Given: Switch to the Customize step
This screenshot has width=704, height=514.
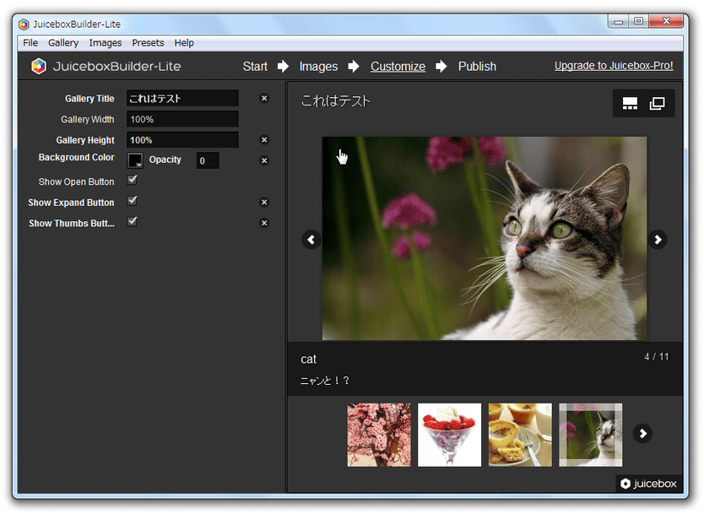Looking at the screenshot, I should (x=398, y=67).
